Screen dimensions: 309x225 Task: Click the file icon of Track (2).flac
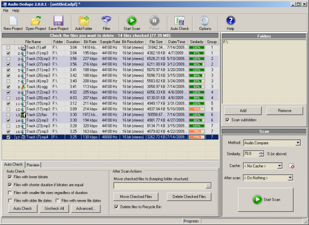pyautogui.click(x=23, y=115)
